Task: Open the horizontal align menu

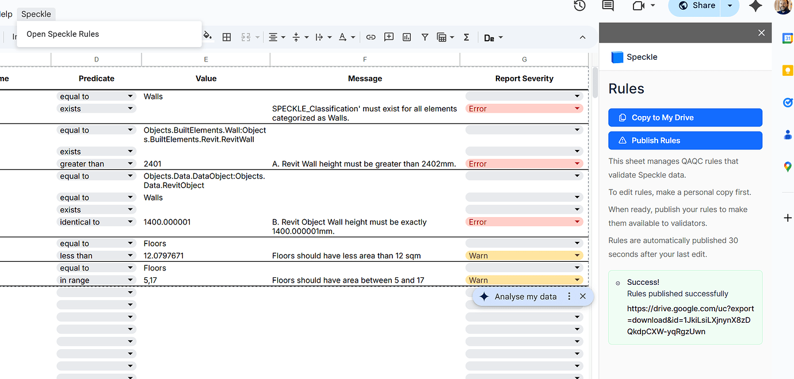Action: click(276, 37)
